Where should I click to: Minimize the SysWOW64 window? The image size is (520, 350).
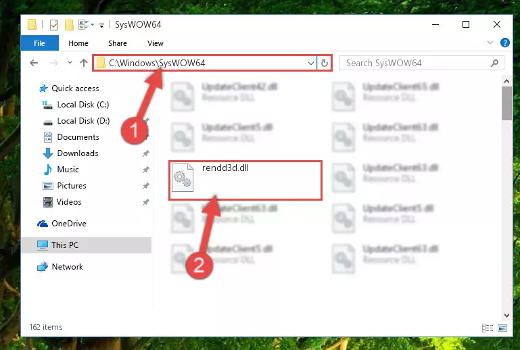435,24
